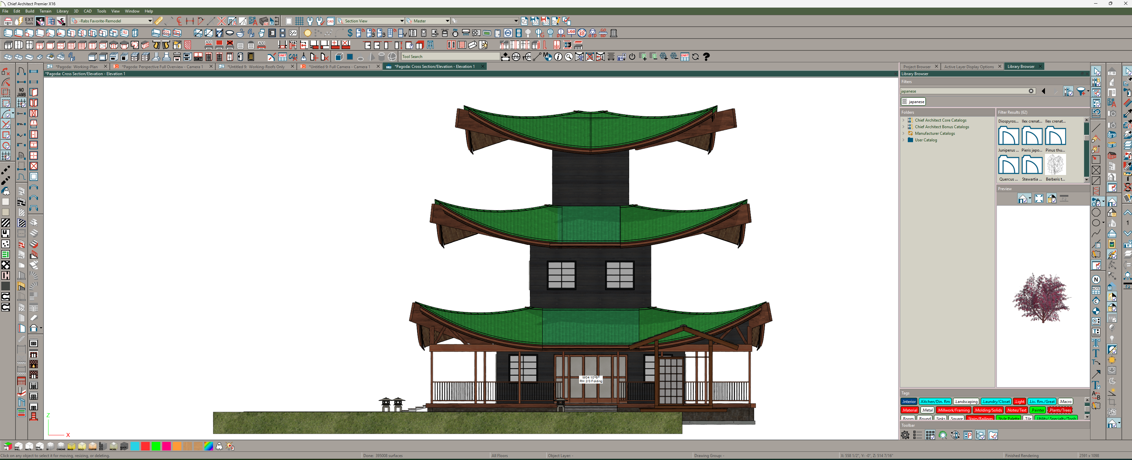Expand Chief Architect Core Catalogs folder
Screen dimensions: 1132x460
pos(903,120)
